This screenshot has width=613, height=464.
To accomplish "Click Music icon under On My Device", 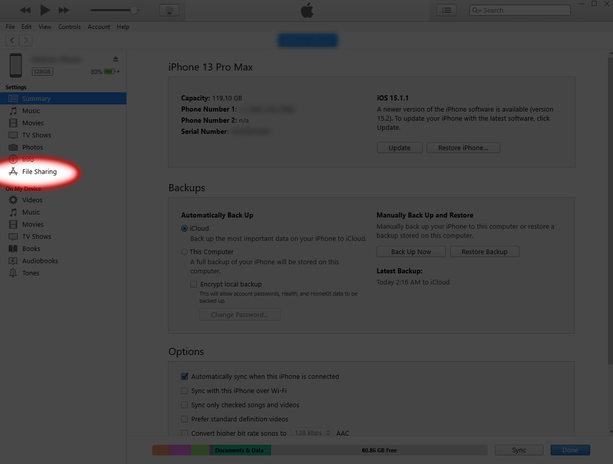I will 13,212.
